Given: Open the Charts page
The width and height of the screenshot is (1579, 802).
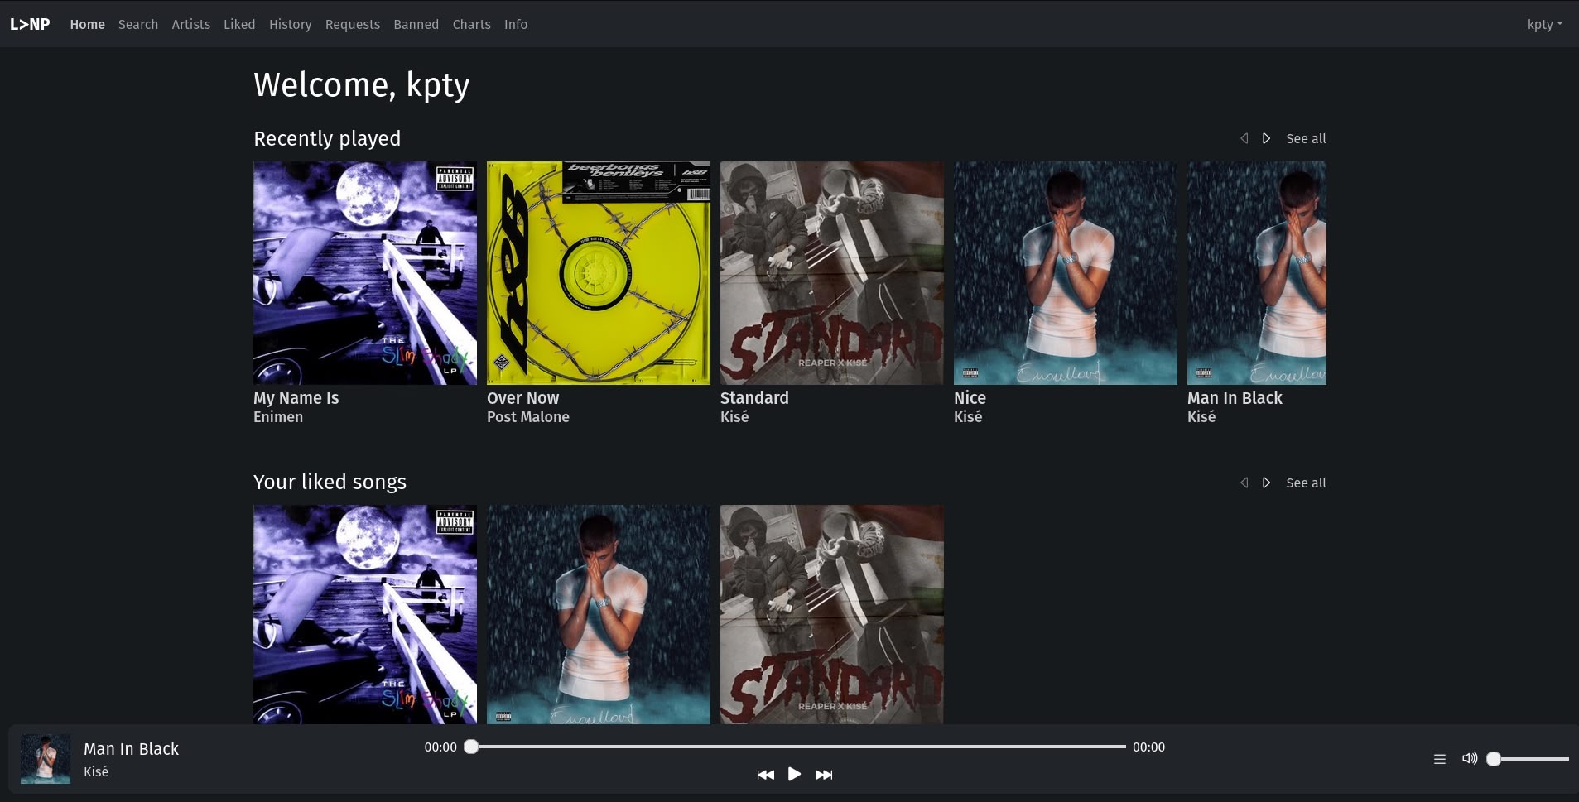Looking at the screenshot, I should [x=472, y=24].
